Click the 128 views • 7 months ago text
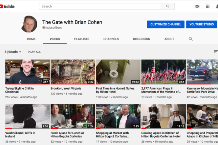The image size is (218, 145). (x=112, y=97)
